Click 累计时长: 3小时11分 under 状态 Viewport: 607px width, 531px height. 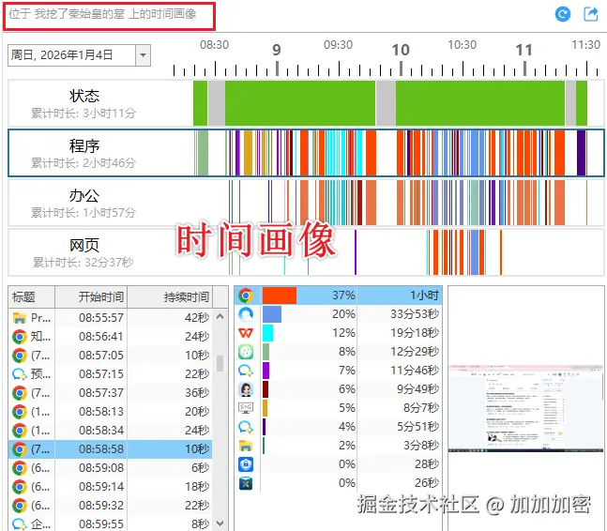click(83, 114)
